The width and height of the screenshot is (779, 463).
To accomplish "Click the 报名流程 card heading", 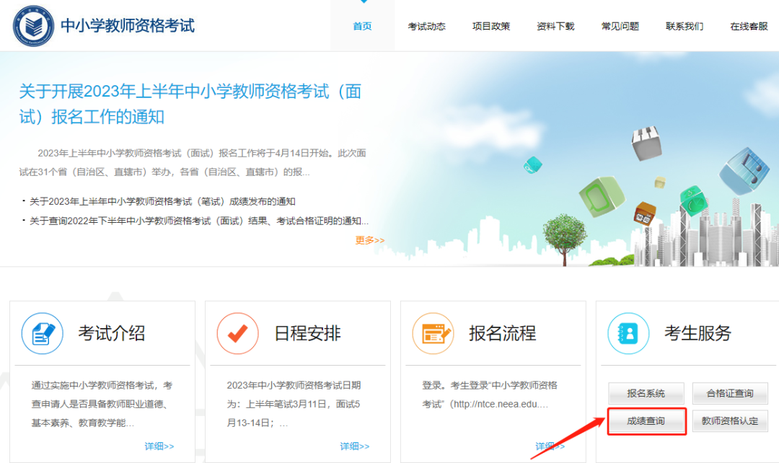I will tap(503, 333).
